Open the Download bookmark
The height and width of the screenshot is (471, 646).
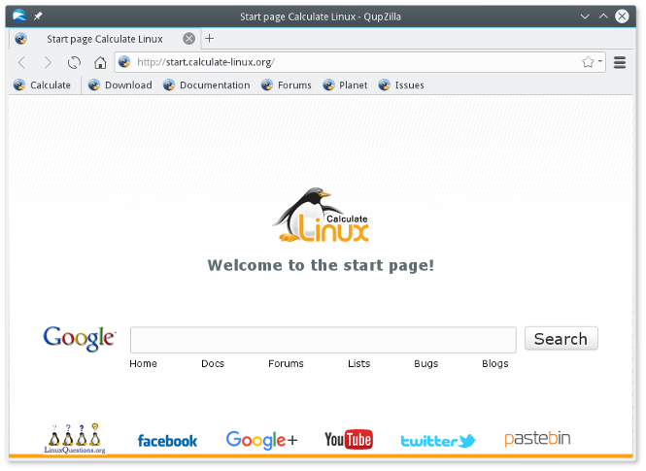120,84
